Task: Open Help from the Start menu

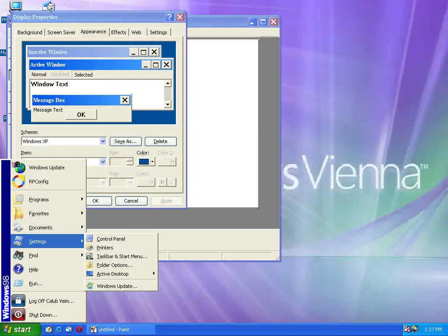Action: click(48, 269)
